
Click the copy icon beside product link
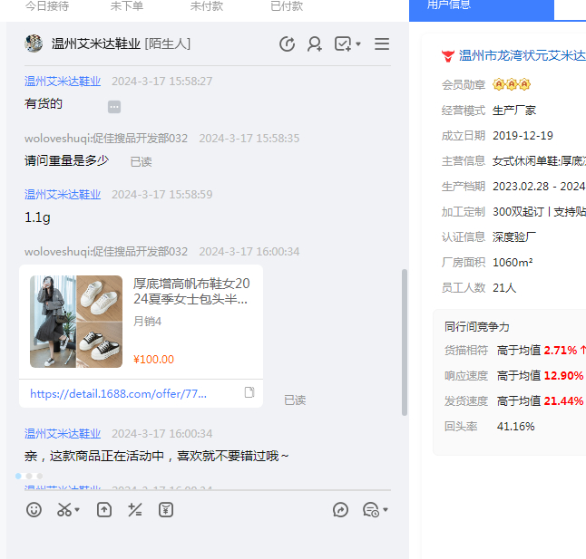[249, 393]
